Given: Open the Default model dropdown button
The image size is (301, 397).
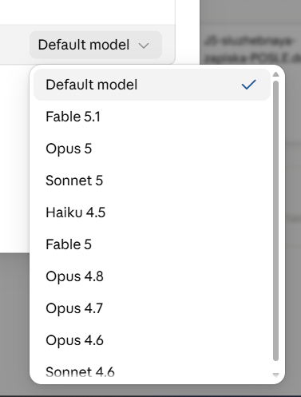Looking at the screenshot, I should [96, 45].
